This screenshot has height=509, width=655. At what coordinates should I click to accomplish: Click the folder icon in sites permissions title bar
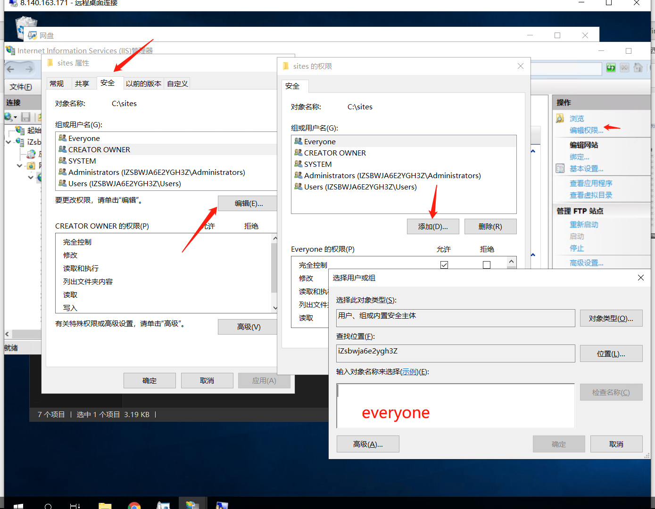[286, 66]
